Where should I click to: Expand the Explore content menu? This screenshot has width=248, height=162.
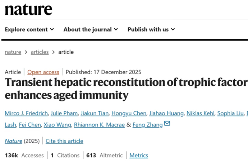pos(29,29)
